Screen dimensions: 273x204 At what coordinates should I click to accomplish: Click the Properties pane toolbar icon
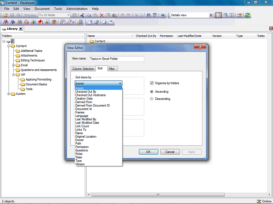239,15
